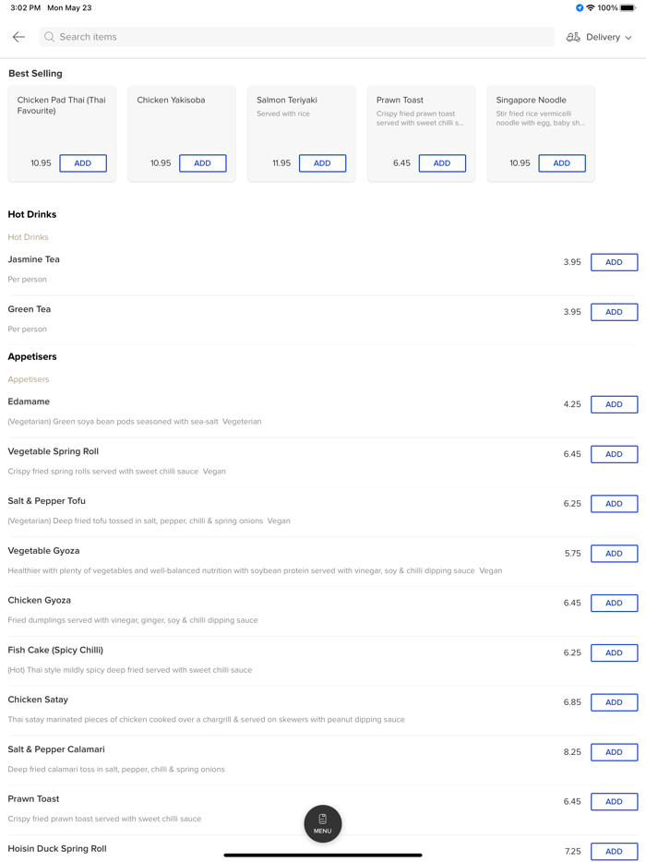Add Singapore Noodle from Best Selling

click(562, 163)
